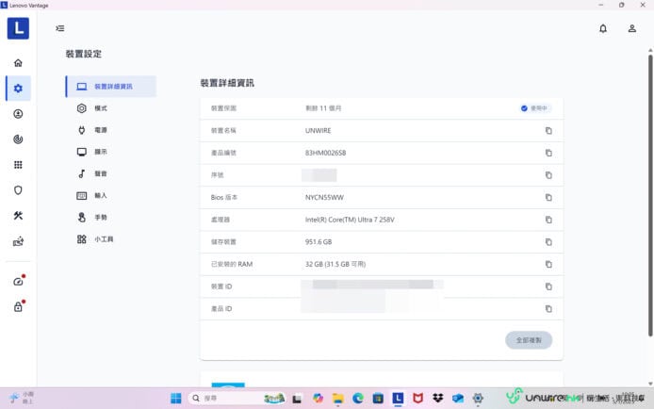This screenshot has width=654, height=409.
Task: Select 模式 settings tab
Action: 111,108
